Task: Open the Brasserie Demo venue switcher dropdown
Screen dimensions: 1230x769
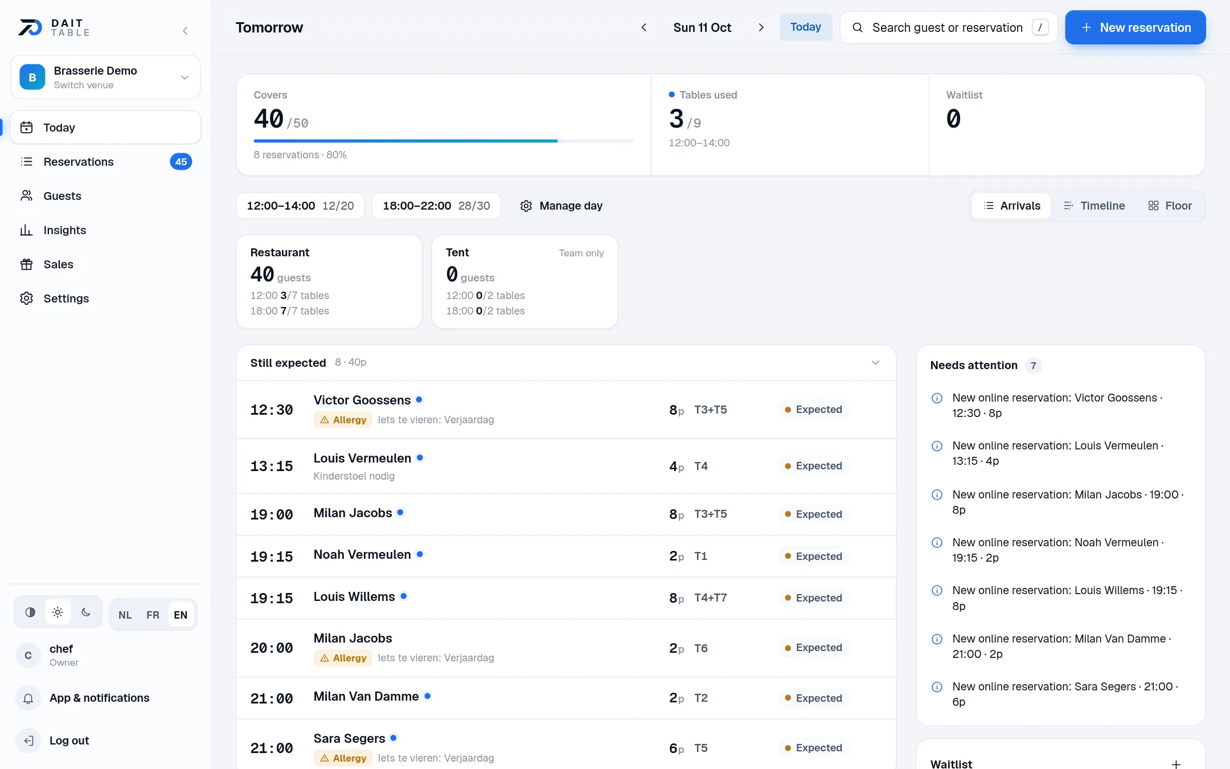Action: (x=105, y=77)
